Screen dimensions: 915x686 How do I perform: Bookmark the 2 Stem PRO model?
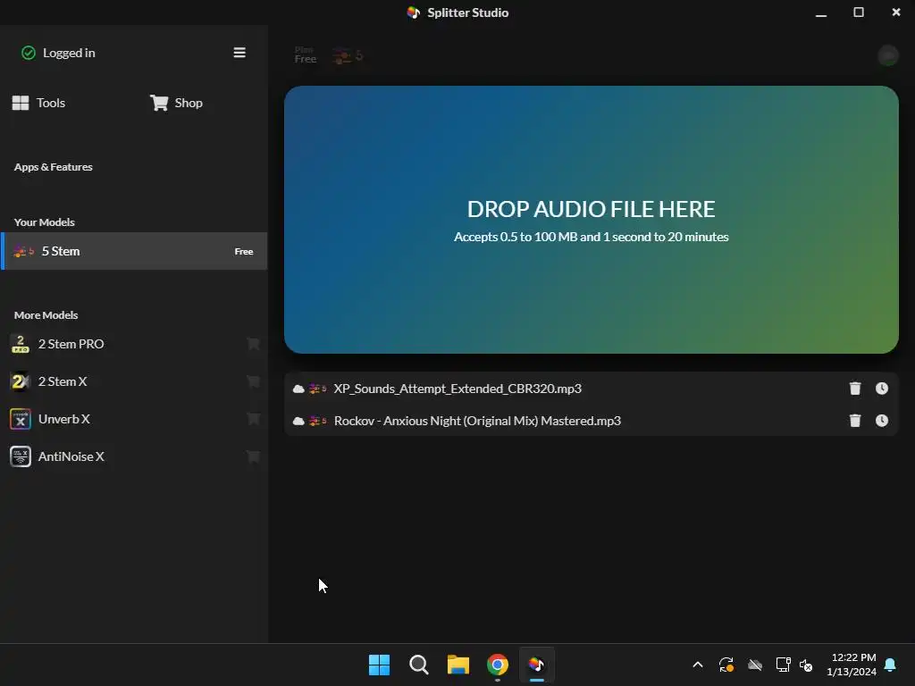253,344
